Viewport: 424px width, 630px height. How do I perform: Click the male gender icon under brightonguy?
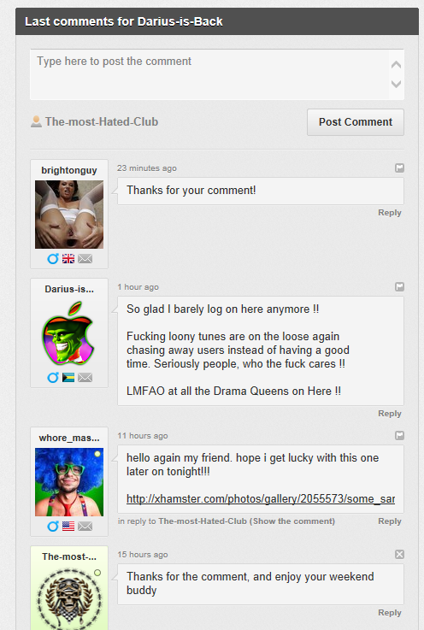53,258
